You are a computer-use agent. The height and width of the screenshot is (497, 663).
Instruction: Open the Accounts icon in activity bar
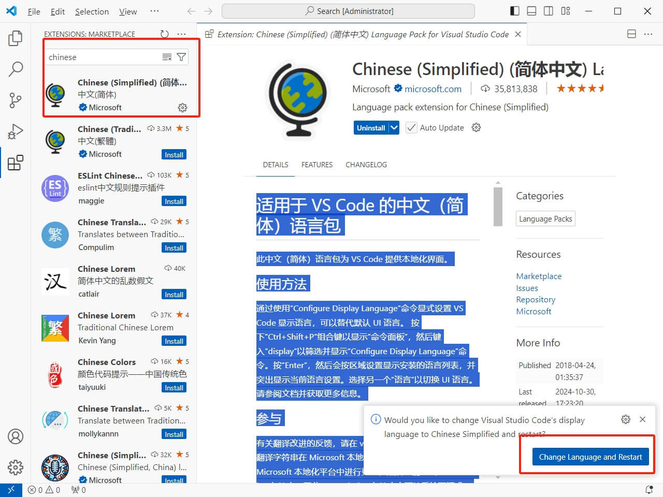pyautogui.click(x=16, y=436)
